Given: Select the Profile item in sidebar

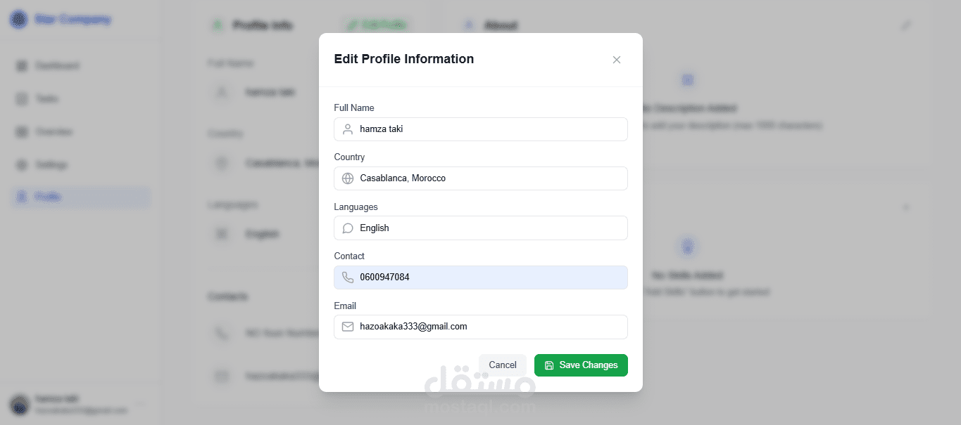Looking at the screenshot, I should 48,197.
